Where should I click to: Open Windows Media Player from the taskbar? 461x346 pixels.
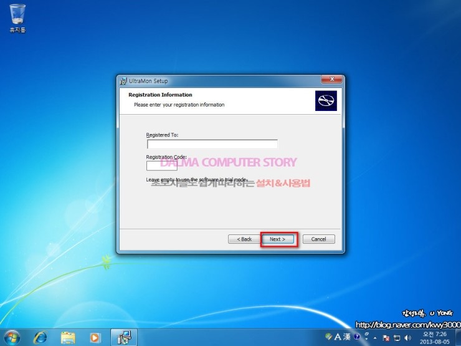point(95,337)
